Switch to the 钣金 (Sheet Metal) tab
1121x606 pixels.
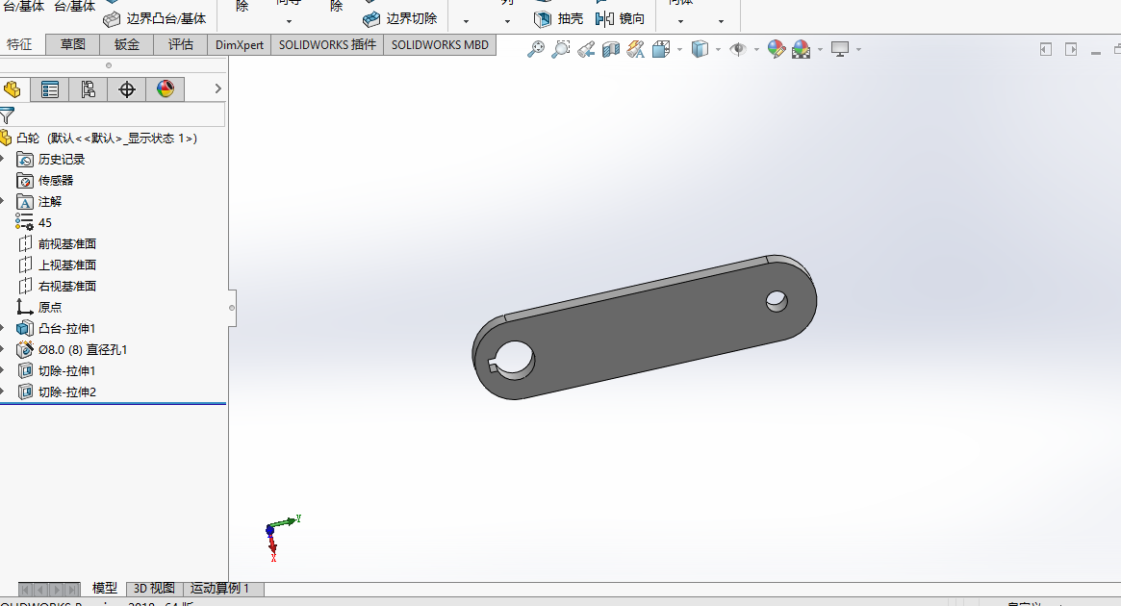click(127, 44)
